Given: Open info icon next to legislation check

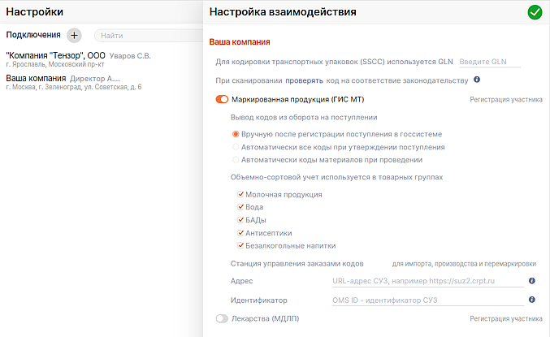Looking at the screenshot, I should point(477,80).
